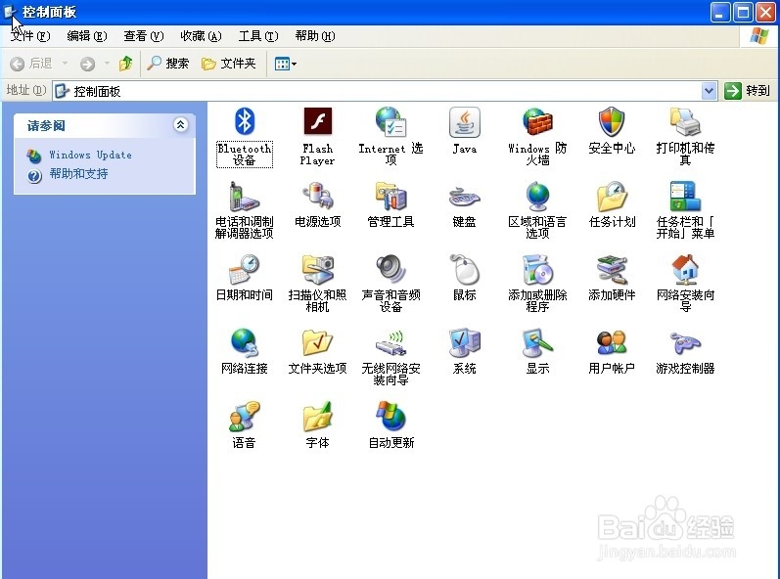
Task: Open the 帮助(H) menu
Action: click(315, 36)
